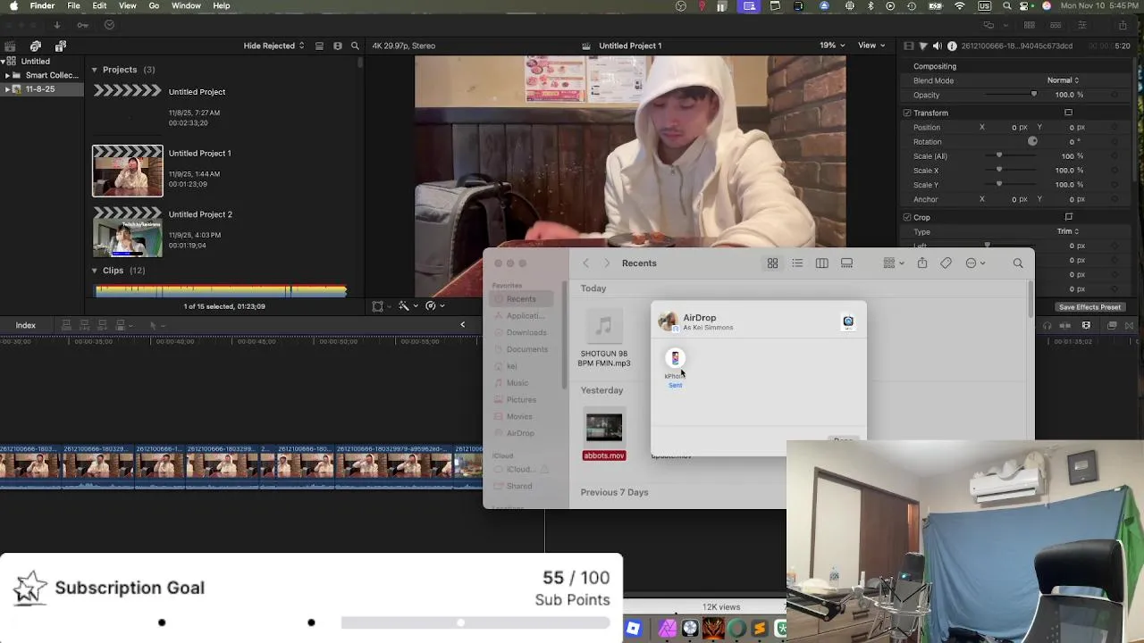Select AirDrop in Finder sidebar
The image size is (1144, 643).
pos(520,433)
